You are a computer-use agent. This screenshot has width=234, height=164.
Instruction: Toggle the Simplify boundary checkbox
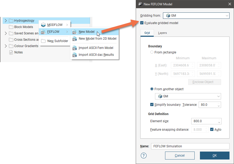152,105
